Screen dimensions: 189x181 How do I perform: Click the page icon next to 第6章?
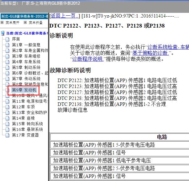coord(8,73)
